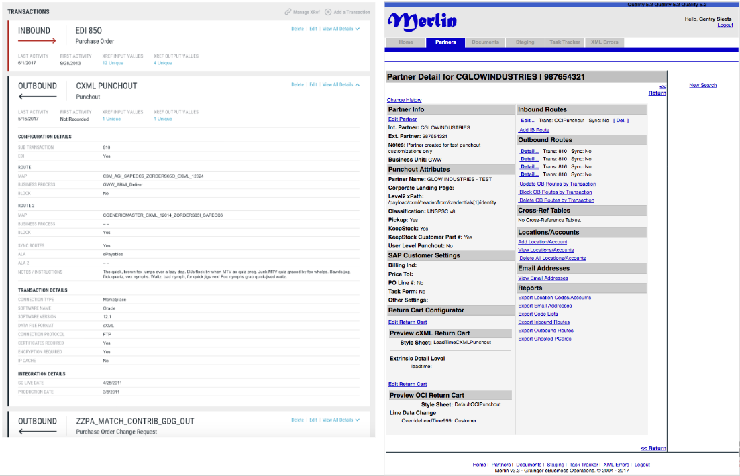Screen dimensions: 740x476
Task: Select the XML Errors tab
Action: point(605,42)
